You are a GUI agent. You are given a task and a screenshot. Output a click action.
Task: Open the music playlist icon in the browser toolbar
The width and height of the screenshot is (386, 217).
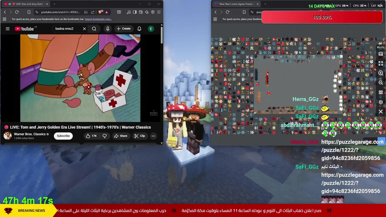pyautogui.click(x=129, y=12)
